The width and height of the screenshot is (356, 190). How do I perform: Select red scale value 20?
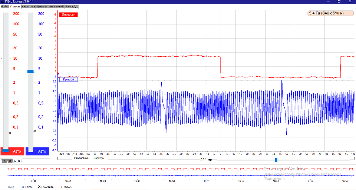click(15, 48)
